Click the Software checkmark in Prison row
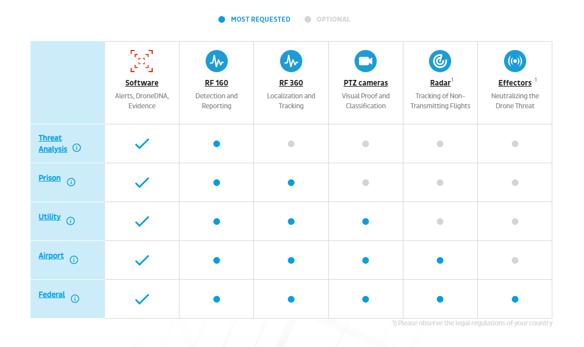 [x=142, y=182]
